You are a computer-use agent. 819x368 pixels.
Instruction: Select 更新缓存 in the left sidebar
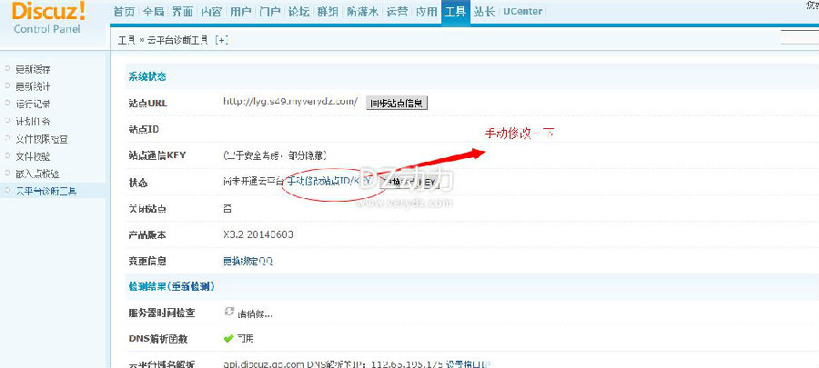[33, 69]
